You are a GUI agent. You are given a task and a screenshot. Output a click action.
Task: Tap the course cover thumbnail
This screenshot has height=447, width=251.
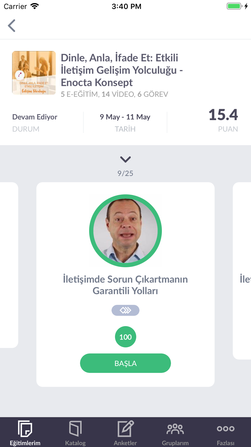pos(34,73)
